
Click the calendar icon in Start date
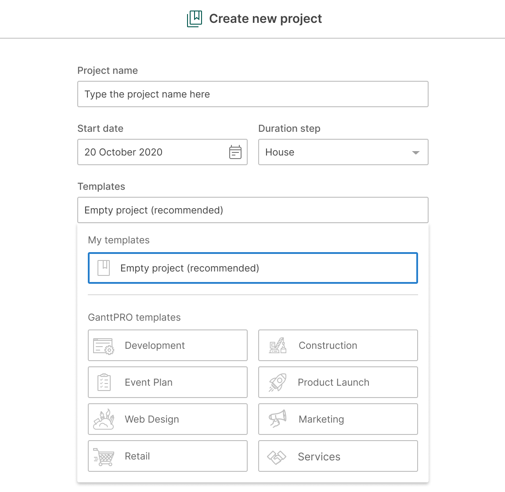235,152
